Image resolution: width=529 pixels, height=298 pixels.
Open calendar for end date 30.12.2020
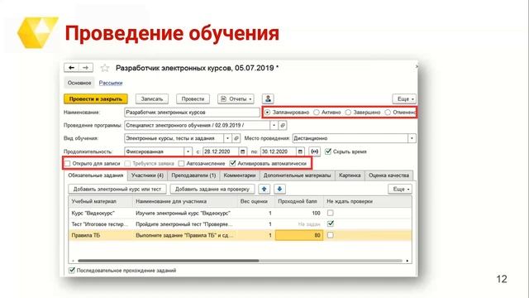point(300,151)
